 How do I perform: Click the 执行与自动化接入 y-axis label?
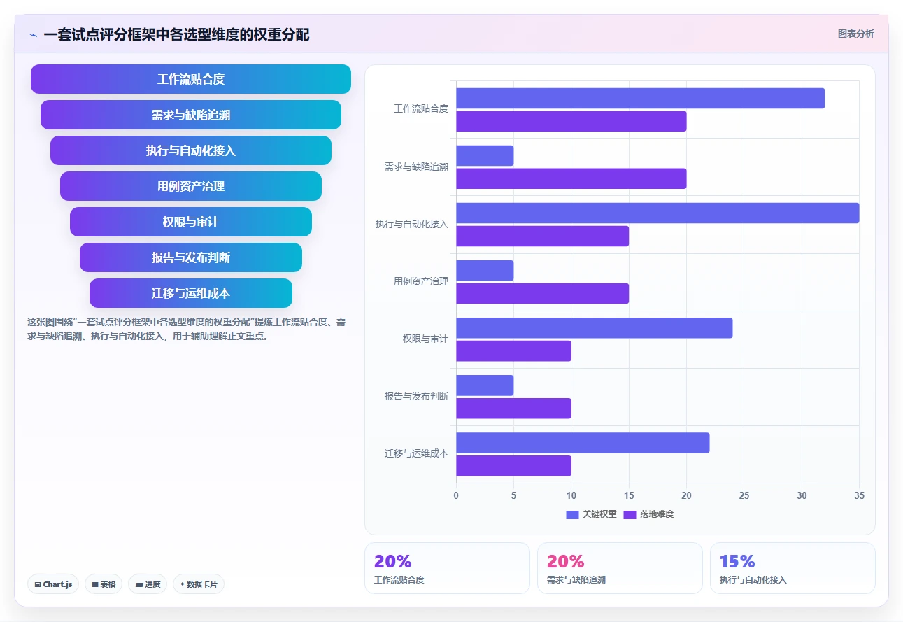412,224
